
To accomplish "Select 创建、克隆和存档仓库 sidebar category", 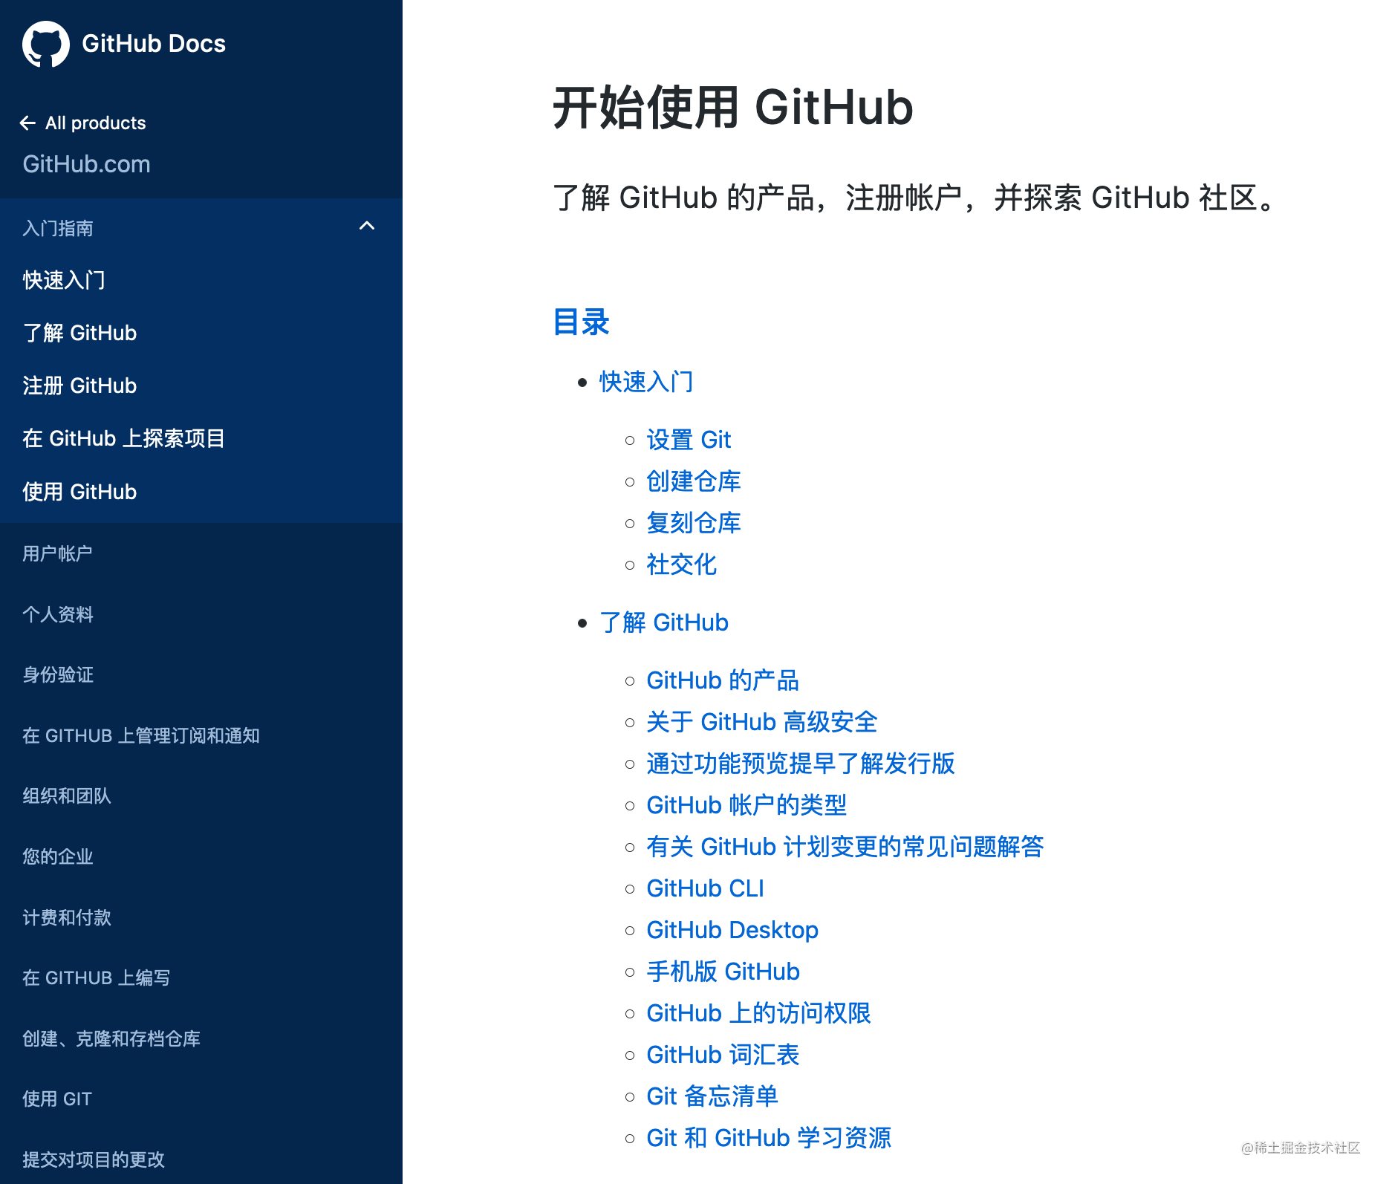I will tap(111, 1038).
